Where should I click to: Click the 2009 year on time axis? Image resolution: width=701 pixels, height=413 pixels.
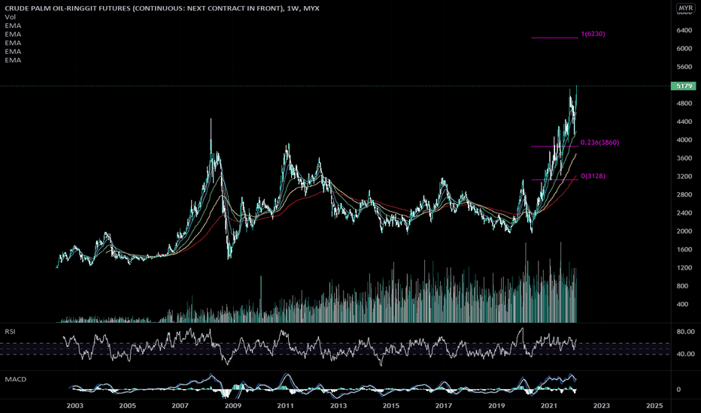point(233,405)
